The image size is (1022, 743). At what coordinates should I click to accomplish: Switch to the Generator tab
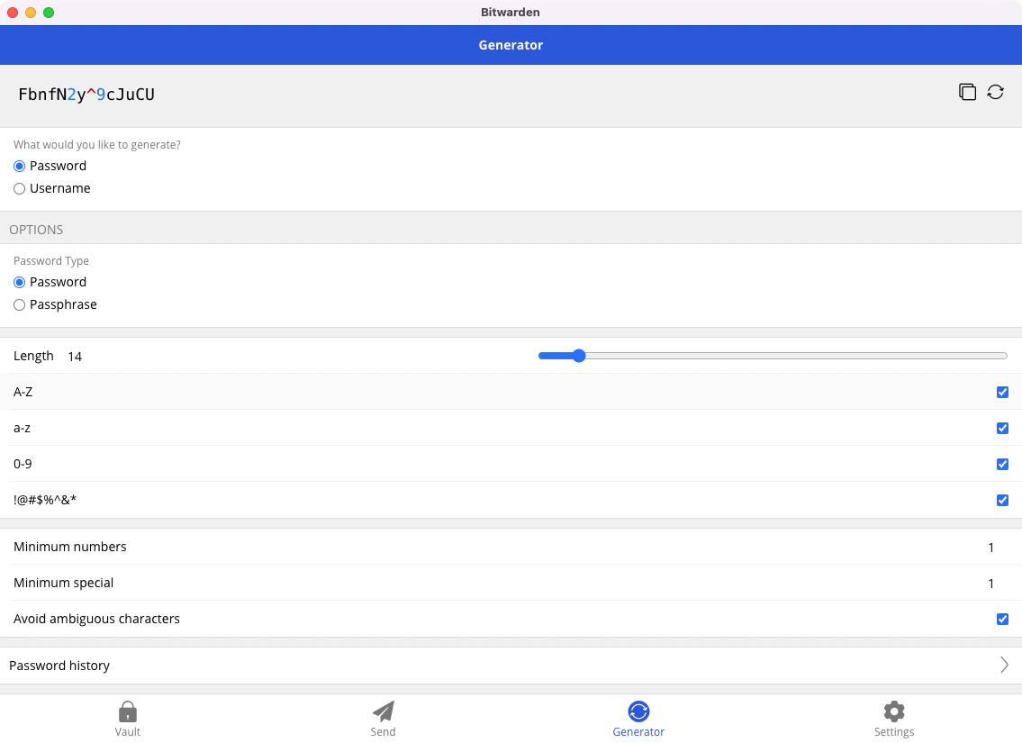[638, 719]
